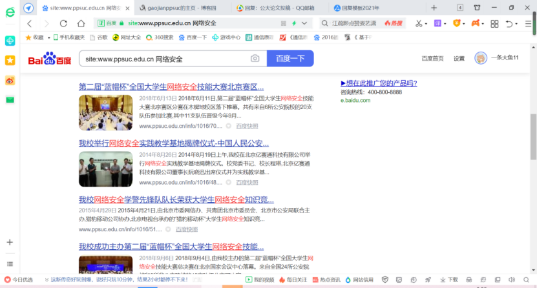Open the green mail icon in sidebar
The height and width of the screenshot is (288, 537).
10,100
